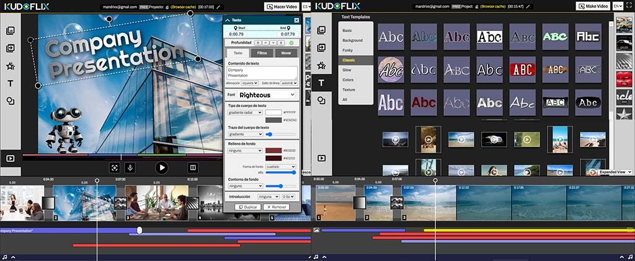Click pencil edit icon beside [00:17:00] project time
Screen dimensions: 635x261
pyautogui.click(x=219, y=7)
